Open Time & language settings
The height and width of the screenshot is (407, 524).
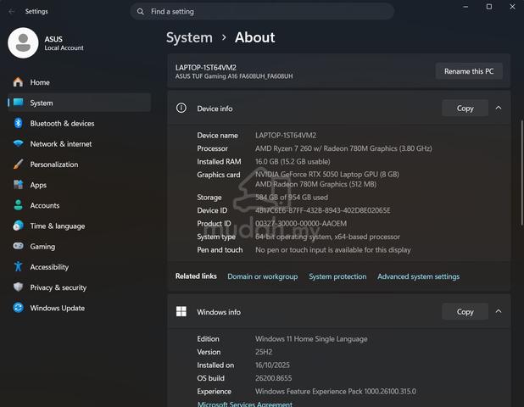click(x=80, y=226)
